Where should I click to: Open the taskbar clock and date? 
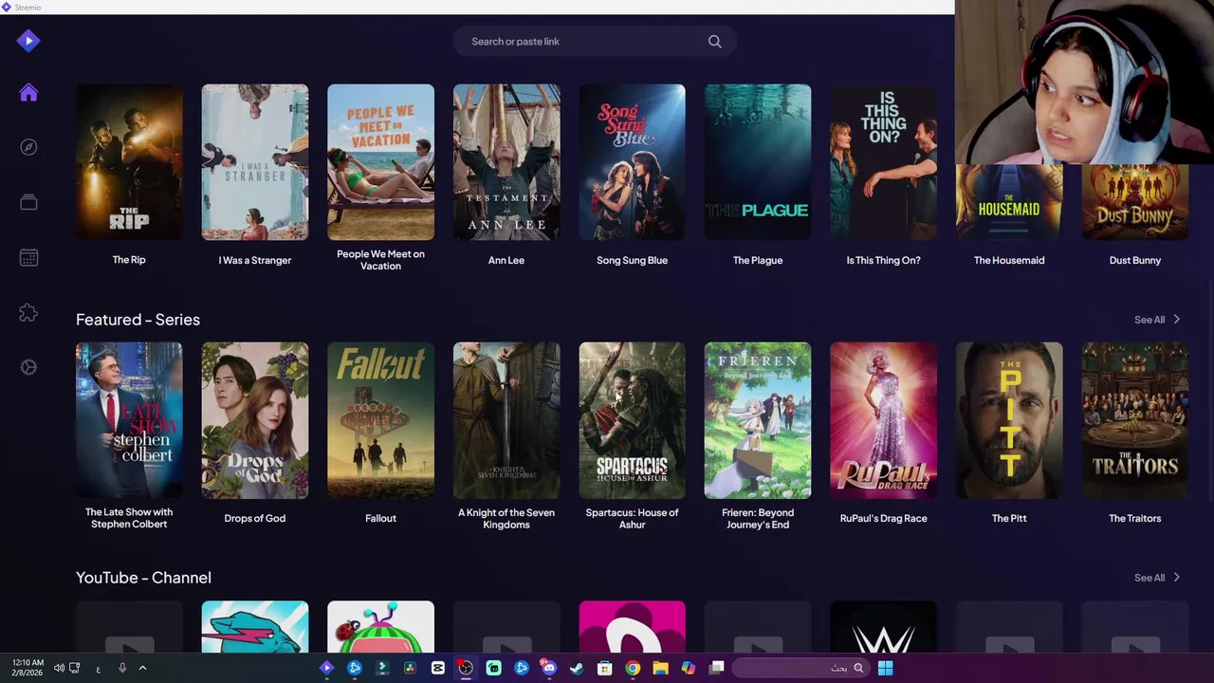tap(28, 668)
